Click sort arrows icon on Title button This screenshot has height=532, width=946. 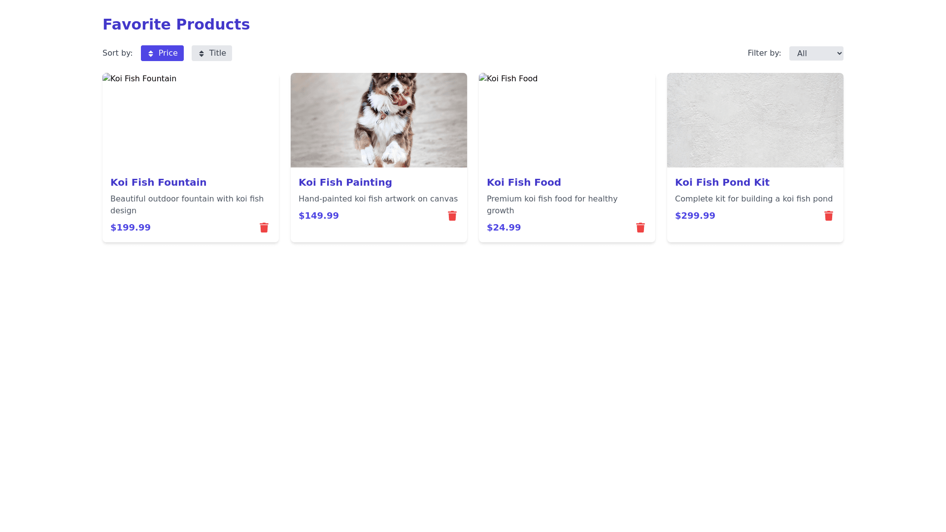tap(202, 54)
